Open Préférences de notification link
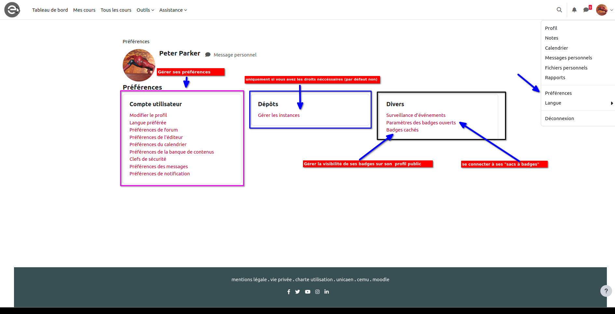This screenshot has height=314, width=615. pyautogui.click(x=159, y=174)
